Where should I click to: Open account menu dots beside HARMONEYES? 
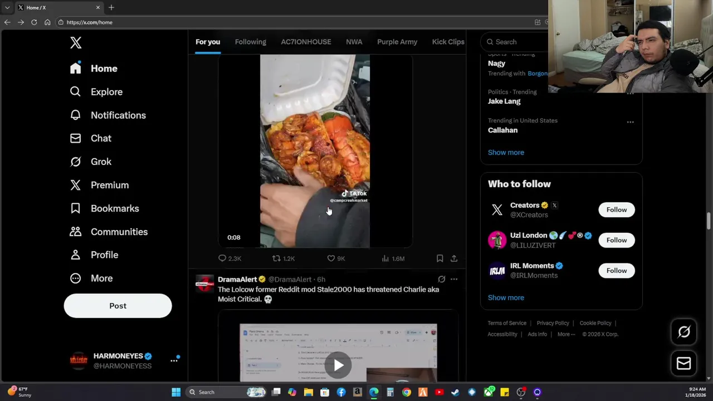pyautogui.click(x=174, y=360)
